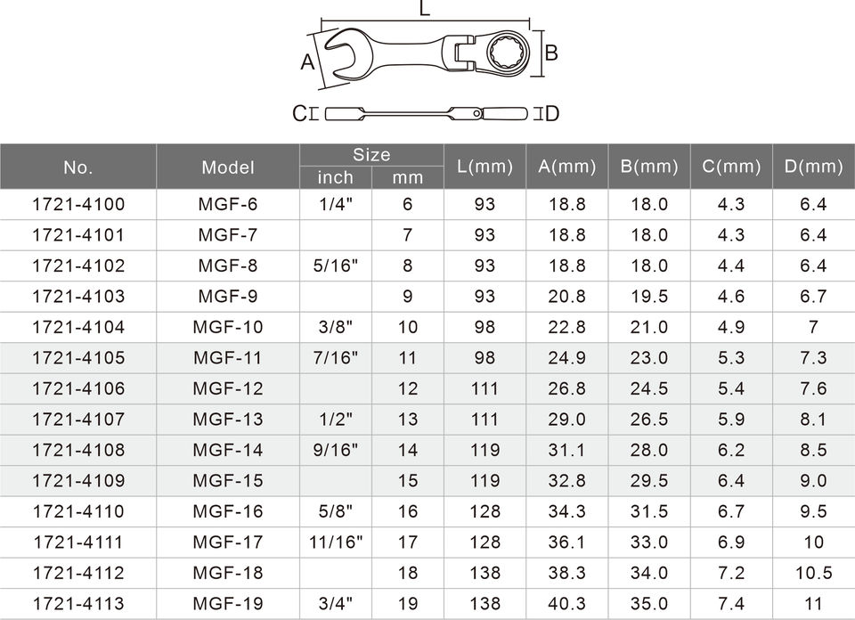Viewport: 855px width, 620px height.
Task: Click the inch sub-header
Action: pyautogui.click(x=336, y=178)
